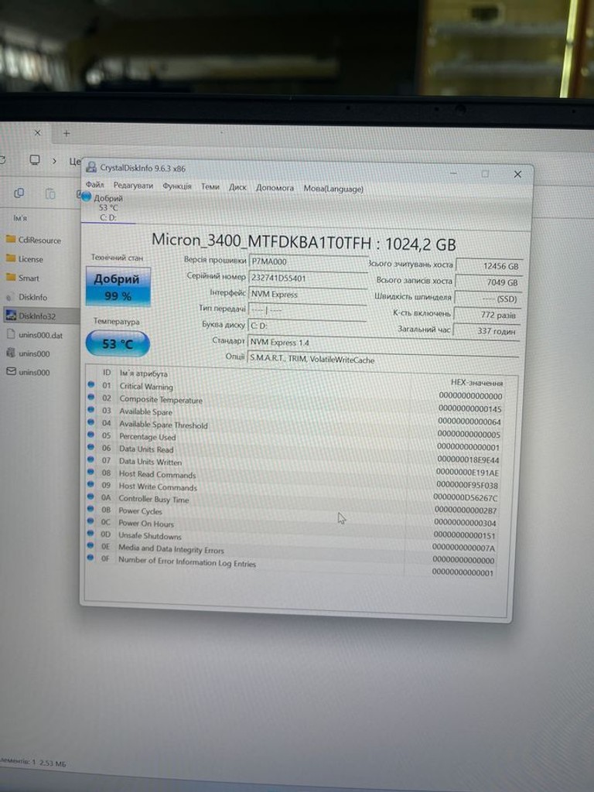
Task: Click the blue status dot for Power Cycles
Action: point(90,509)
